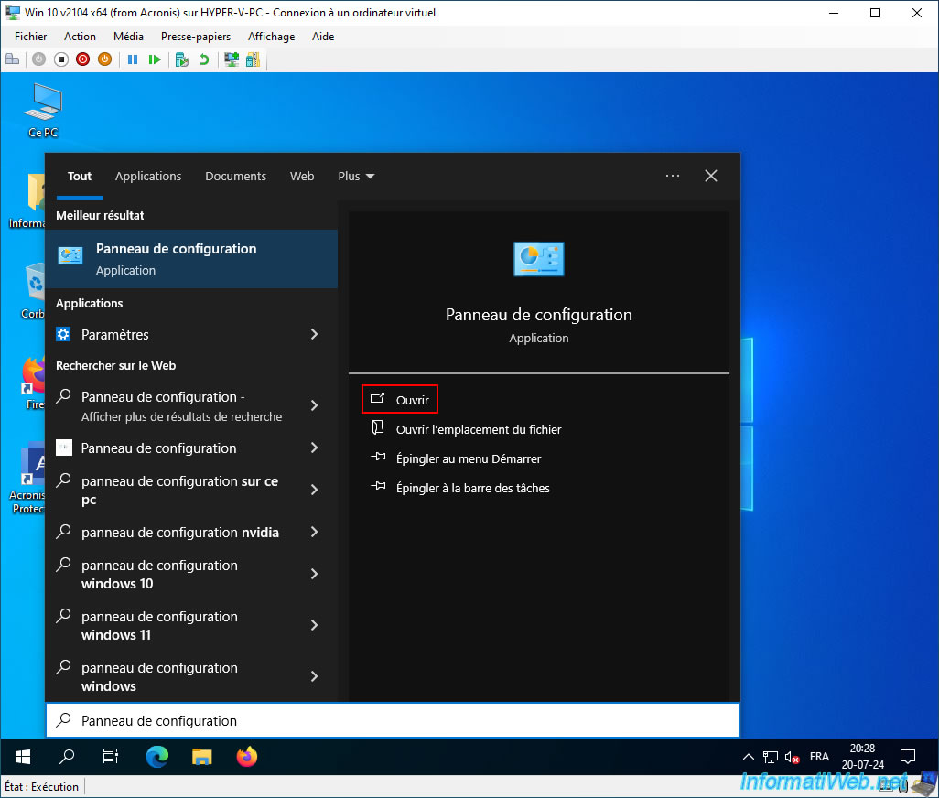Click the green Revert arrow icon

click(204, 59)
